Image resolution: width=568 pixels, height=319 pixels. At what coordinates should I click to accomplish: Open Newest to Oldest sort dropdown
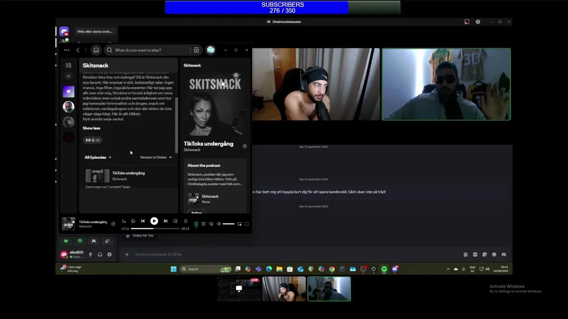[x=156, y=157]
